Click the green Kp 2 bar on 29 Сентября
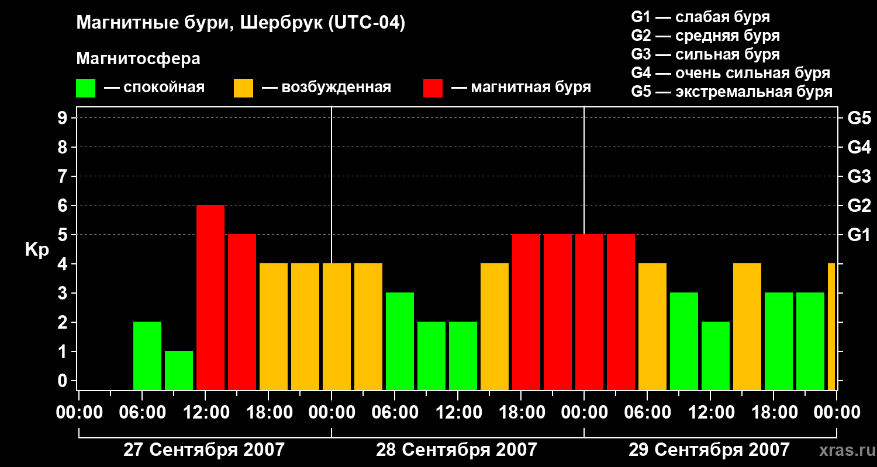Image resolution: width=877 pixels, height=467 pixels. point(716,356)
